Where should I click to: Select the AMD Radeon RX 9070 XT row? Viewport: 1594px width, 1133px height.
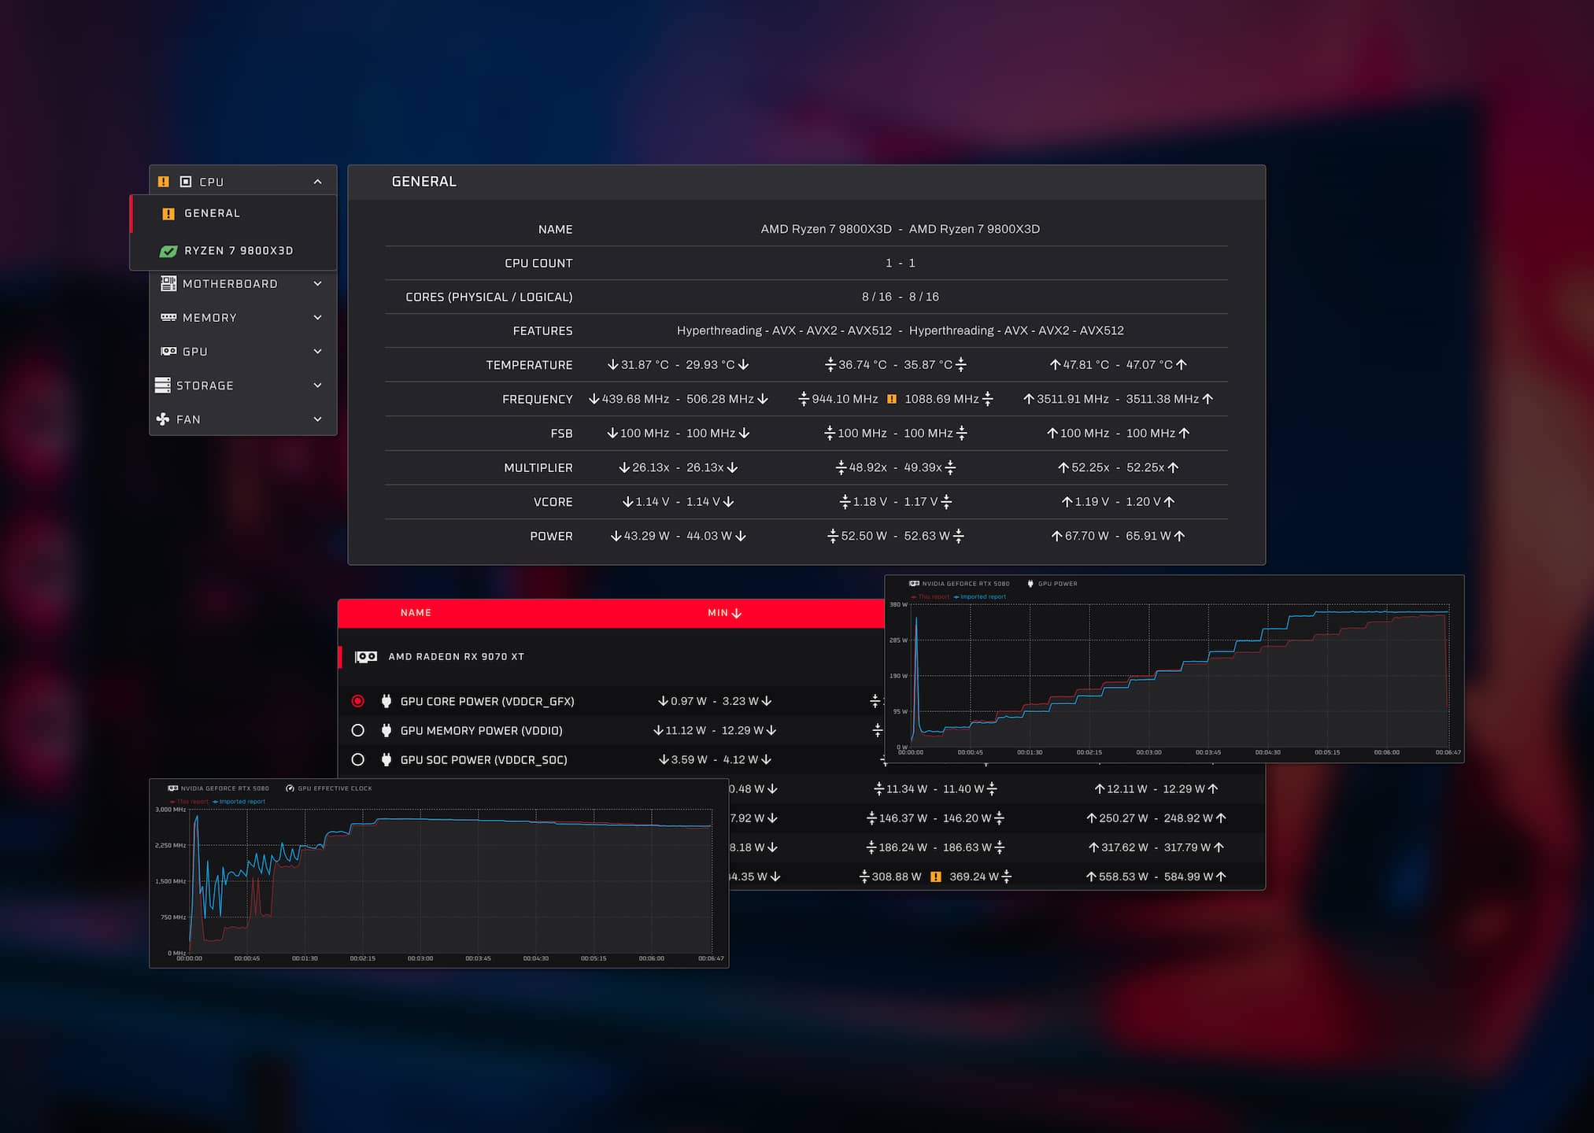coord(457,656)
